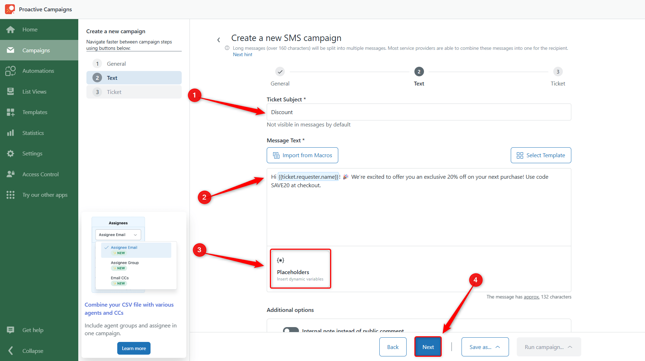
Task: Expand the Save as... dropdown
Action: coord(485,347)
